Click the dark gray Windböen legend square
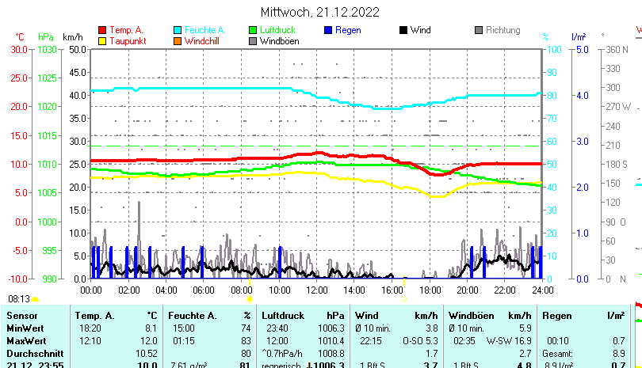 coord(253,40)
